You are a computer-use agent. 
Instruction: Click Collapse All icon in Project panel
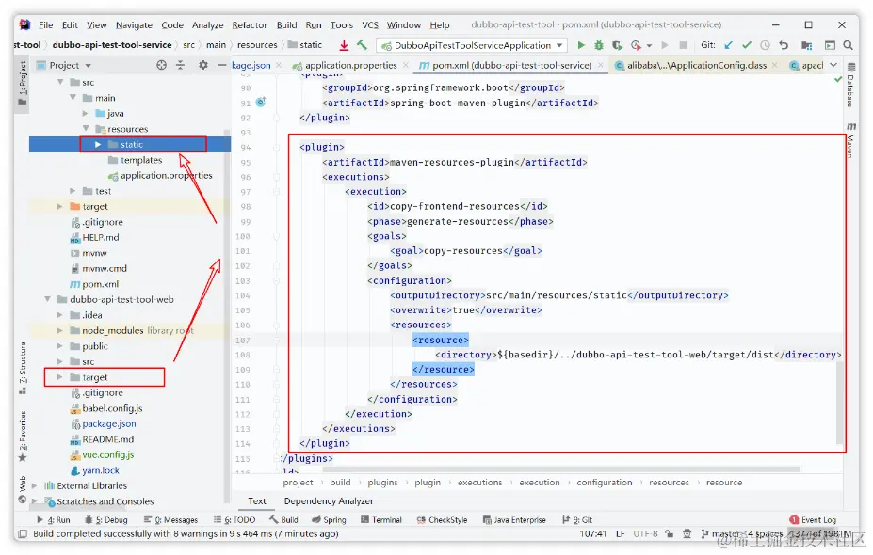click(x=181, y=65)
